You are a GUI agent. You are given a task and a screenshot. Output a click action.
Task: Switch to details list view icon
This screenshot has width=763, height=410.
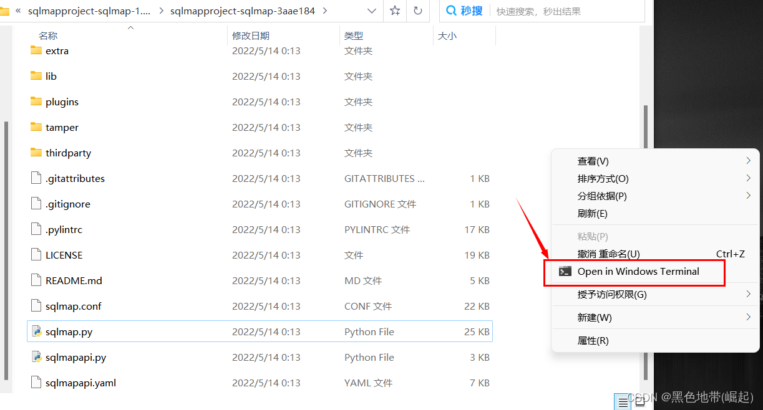623,402
